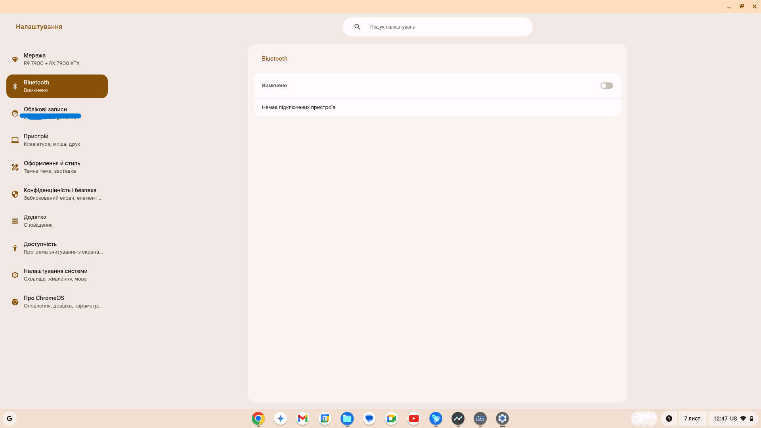This screenshot has height=428, width=761.
Task: Click the magnifier icon in the search bar
Action: 358,27
